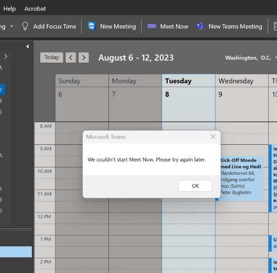Select the Wednesday 1 PM time slot
This screenshot has width=277, height=273.
(242, 241)
